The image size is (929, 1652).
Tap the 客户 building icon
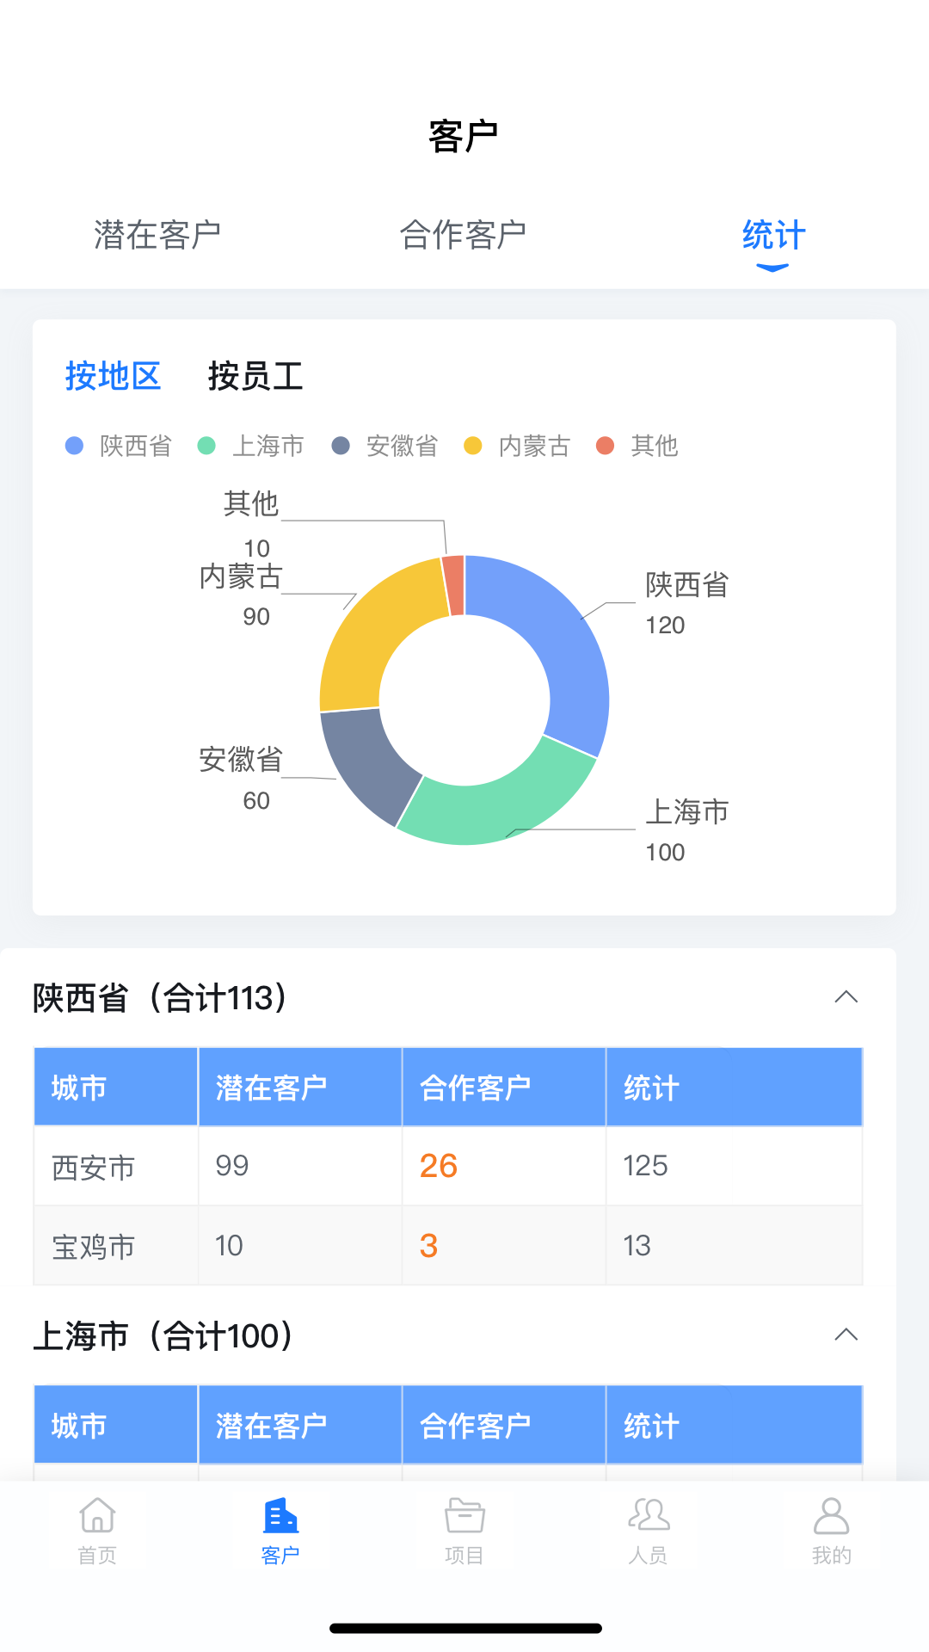coord(280,1518)
